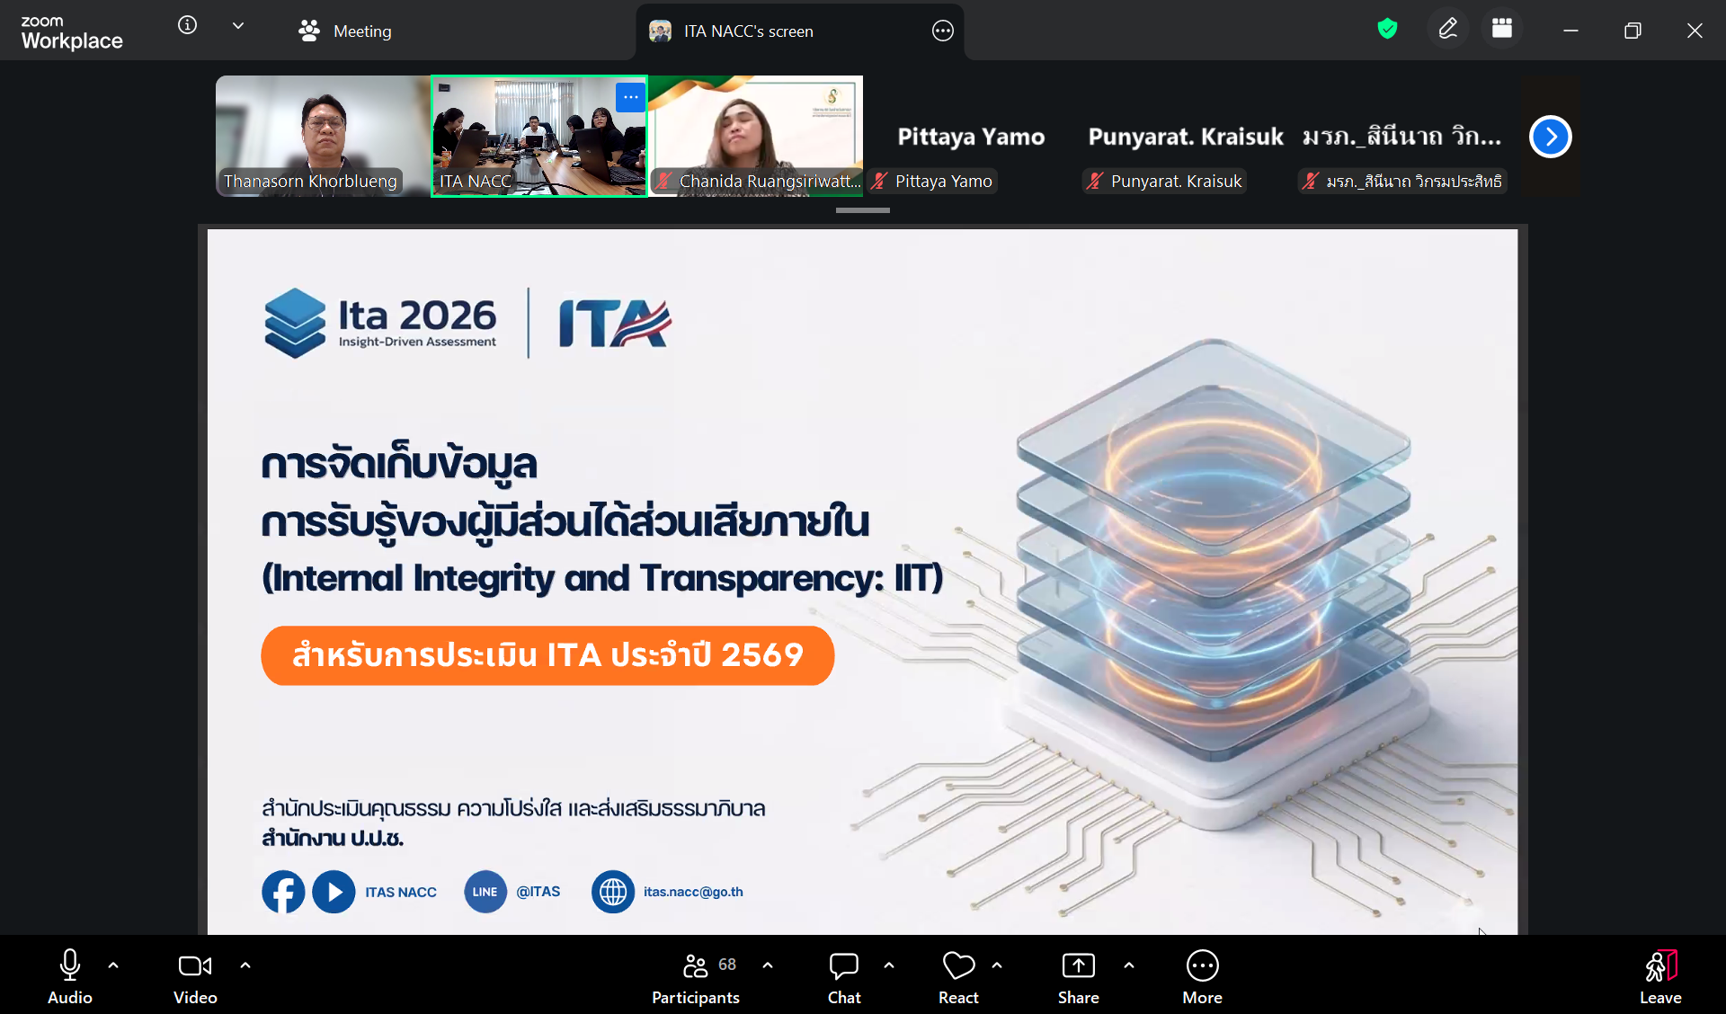Open the More options menu
The height and width of the screenshot is (1014, 1726).
(x=1203, y=976)
